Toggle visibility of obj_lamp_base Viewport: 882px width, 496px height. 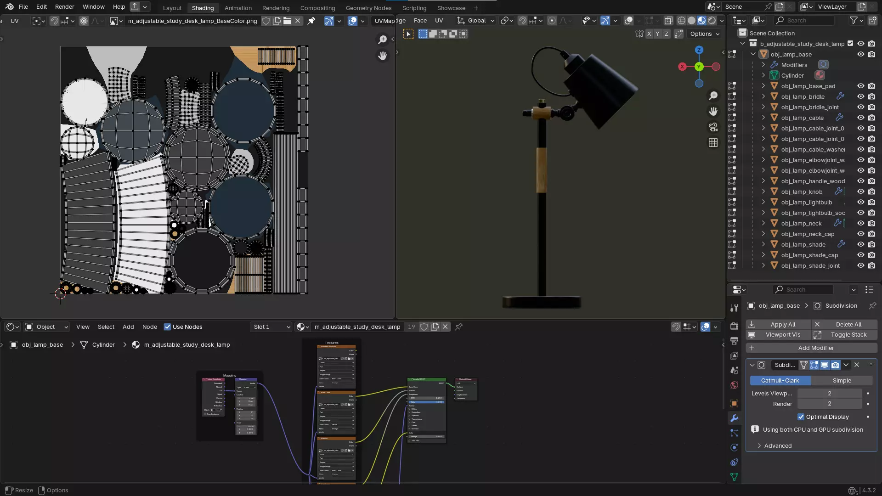[x=860, y=54]
